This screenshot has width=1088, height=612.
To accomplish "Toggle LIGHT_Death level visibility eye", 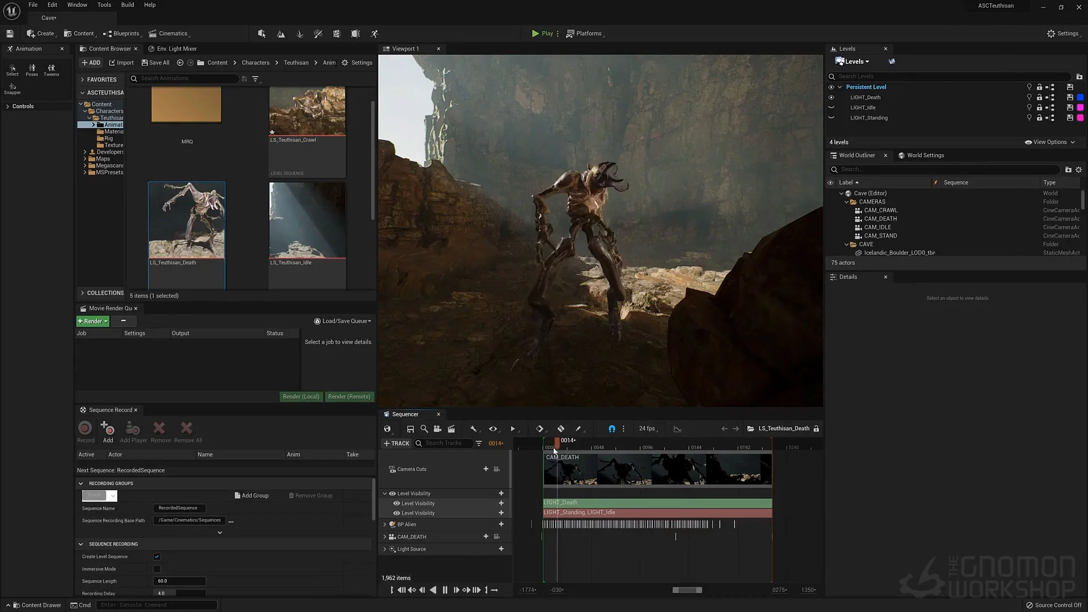I will coord(831,97).
